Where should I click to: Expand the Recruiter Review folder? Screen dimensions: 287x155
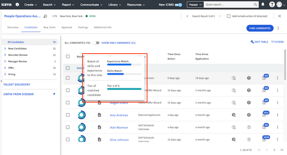click(5, 55)
